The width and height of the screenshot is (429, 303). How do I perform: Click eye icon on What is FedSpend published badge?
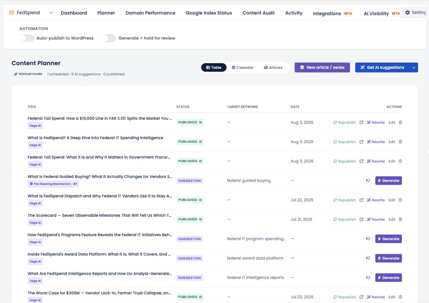tap(200, 142)
